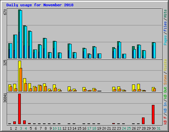
Task: Select green weekend day label 11
Action: pyautogui.click(x=59, y=128)
